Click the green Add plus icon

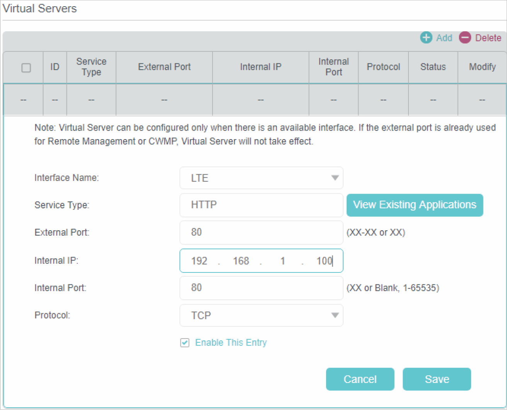[426, 38]
